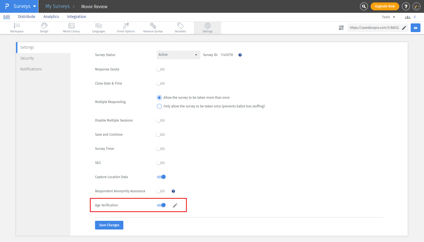Expand the Surveys product dropdown

pos(25,6)
